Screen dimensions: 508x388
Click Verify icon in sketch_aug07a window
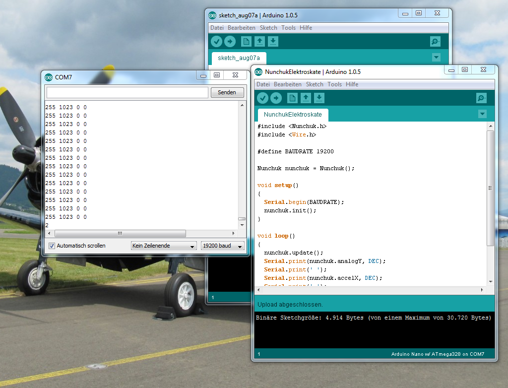click(x=217, y=42)
